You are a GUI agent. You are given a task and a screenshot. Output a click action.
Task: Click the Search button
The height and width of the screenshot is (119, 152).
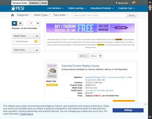(x=132, y=15)
